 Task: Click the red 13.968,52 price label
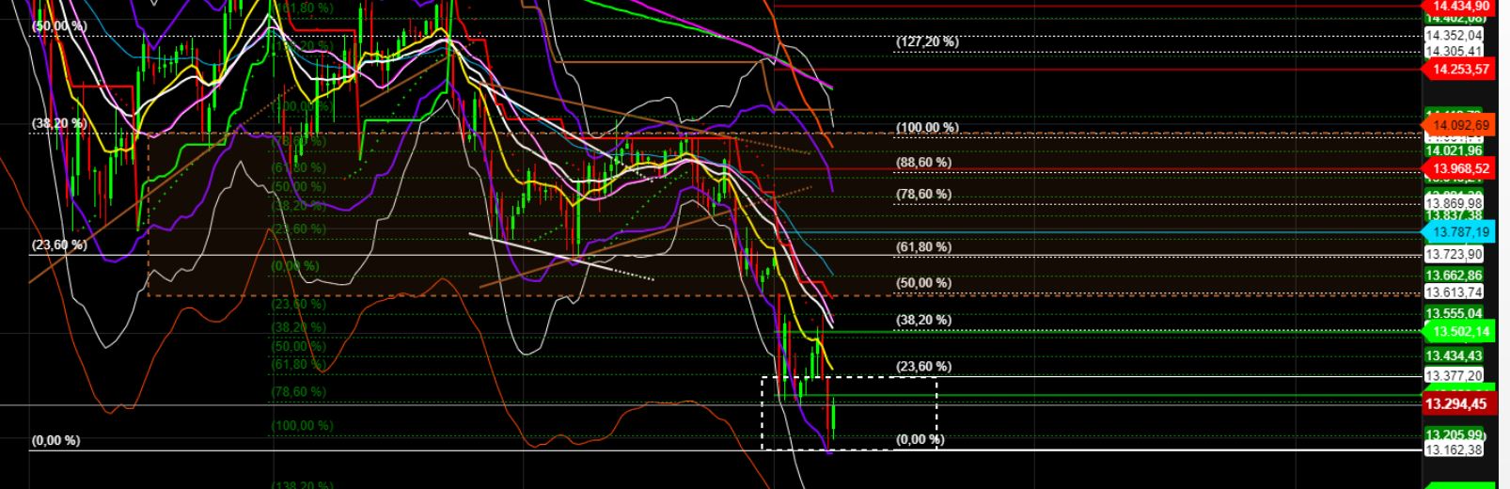(x=1459, y=169)
